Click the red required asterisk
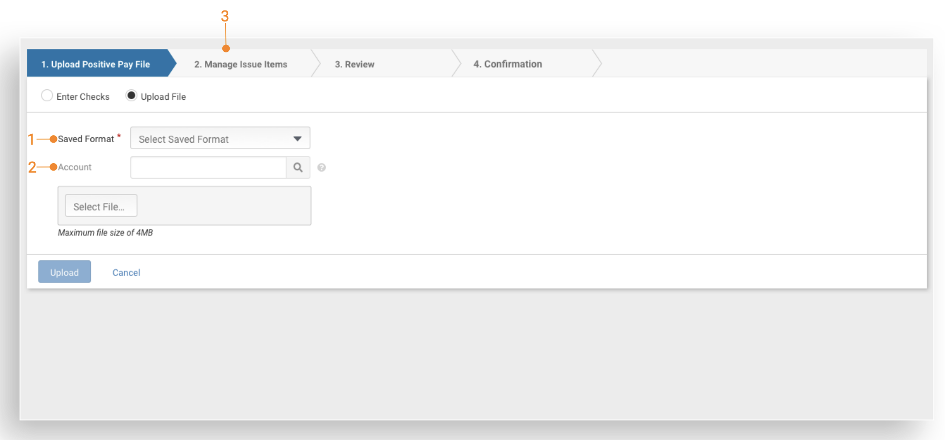Screen dimensions: 945x440 pyautogui.click(x=119, y=136)
